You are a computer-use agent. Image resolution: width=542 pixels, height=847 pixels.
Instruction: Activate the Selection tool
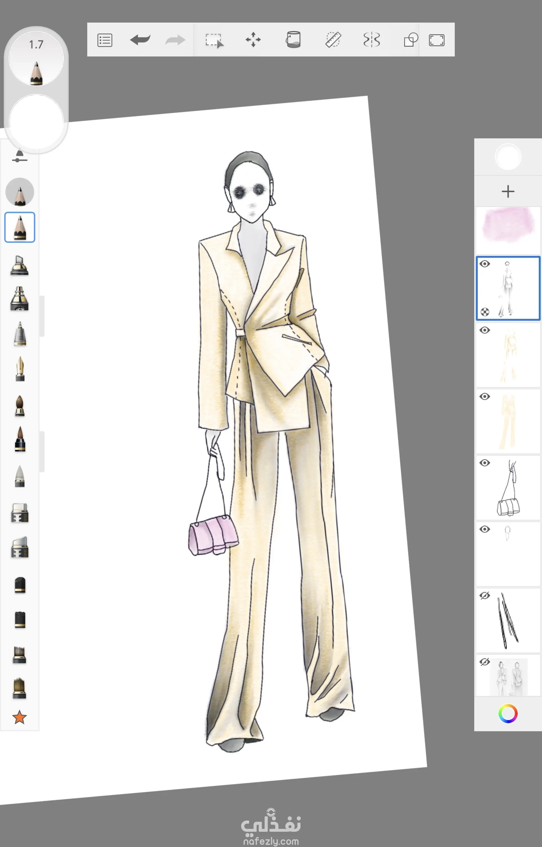pyautogui.click(x=214, y=40)
